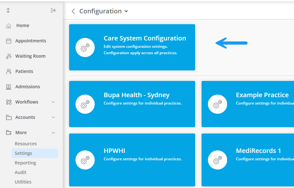Click the Workflows icon in sidebar

(9, 102)
